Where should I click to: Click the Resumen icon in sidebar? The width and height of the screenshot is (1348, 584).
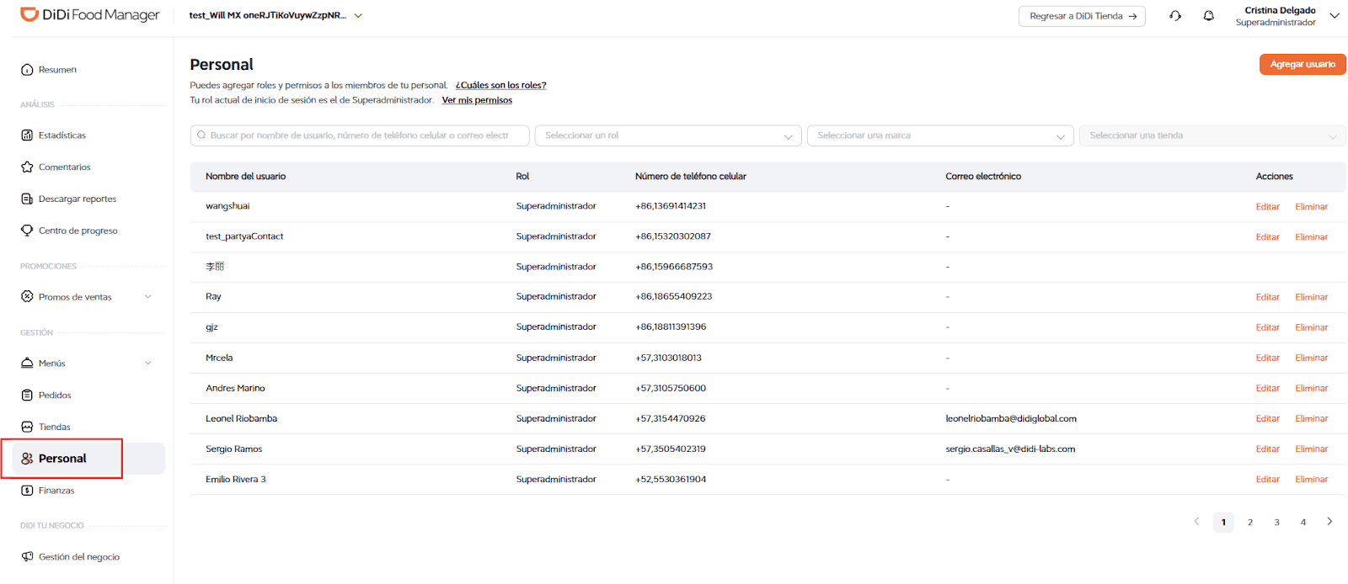click(27, 70)
